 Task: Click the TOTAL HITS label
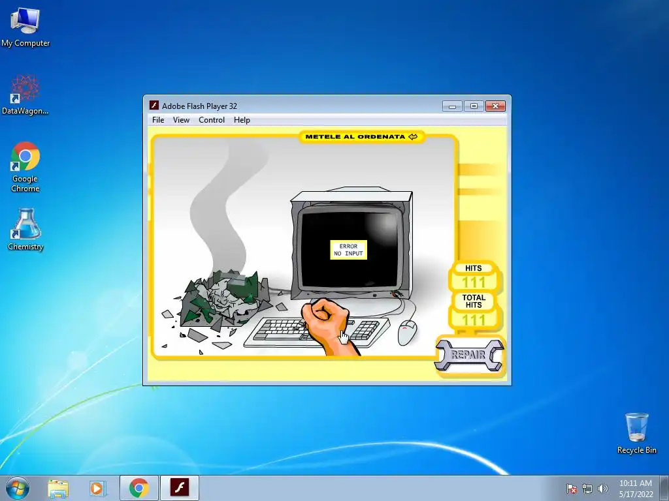tap(474, 301)
